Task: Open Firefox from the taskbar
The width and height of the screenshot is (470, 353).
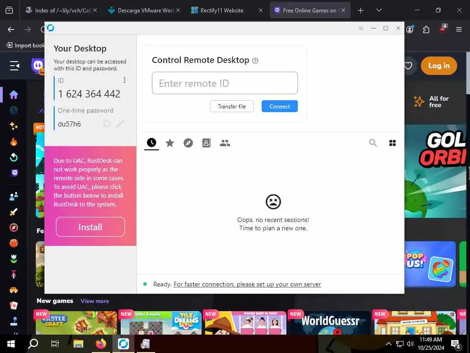Action: coord(101,344)
